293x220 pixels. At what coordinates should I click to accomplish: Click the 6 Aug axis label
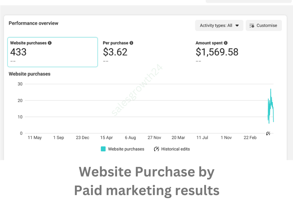(x=130, y=137)
